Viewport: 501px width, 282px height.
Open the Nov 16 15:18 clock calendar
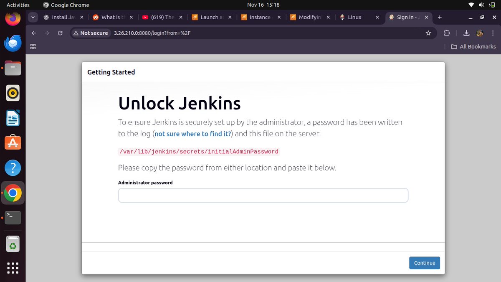pyautogui.click(x=263, y=5)
